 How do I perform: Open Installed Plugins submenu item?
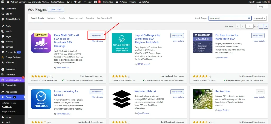click(x=9, y=103)
